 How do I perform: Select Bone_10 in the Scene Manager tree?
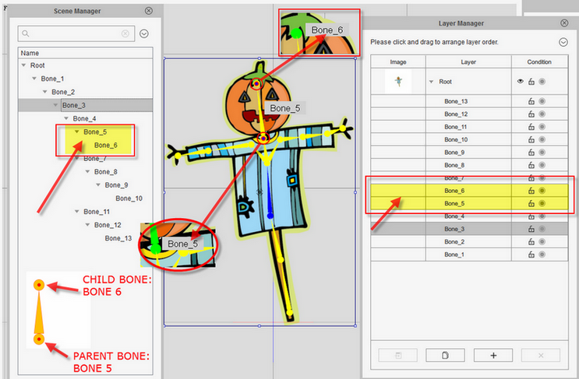[x=129, y=198]
